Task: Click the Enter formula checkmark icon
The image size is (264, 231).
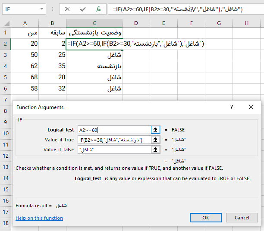Action: pyautogui.click(x=83, y=9)
